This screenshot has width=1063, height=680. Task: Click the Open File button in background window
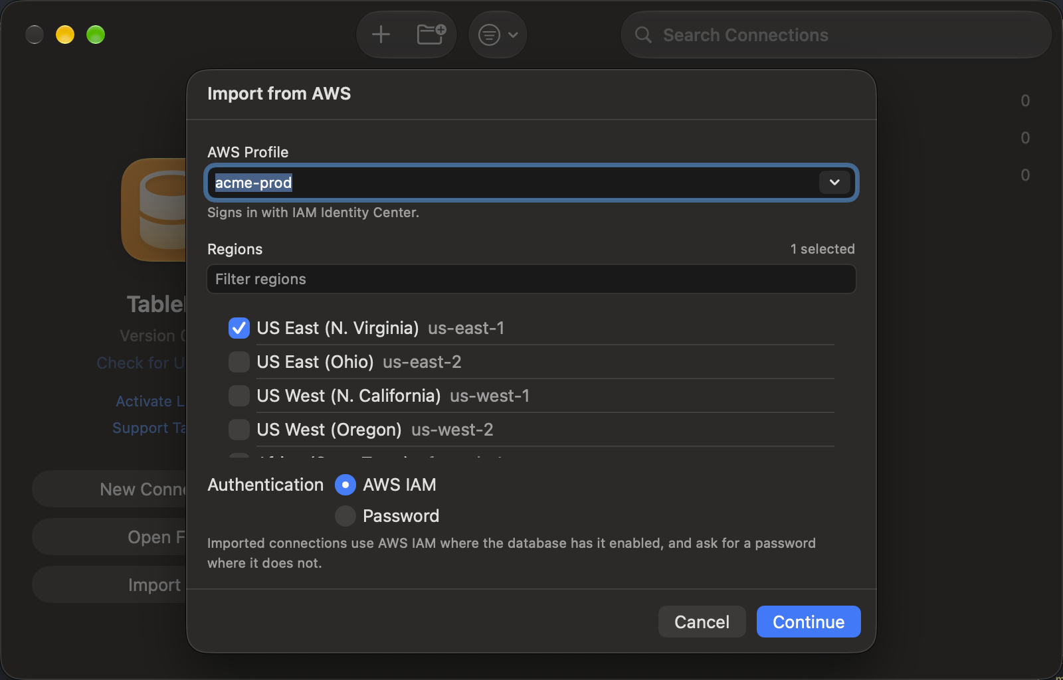coord(110,537)
